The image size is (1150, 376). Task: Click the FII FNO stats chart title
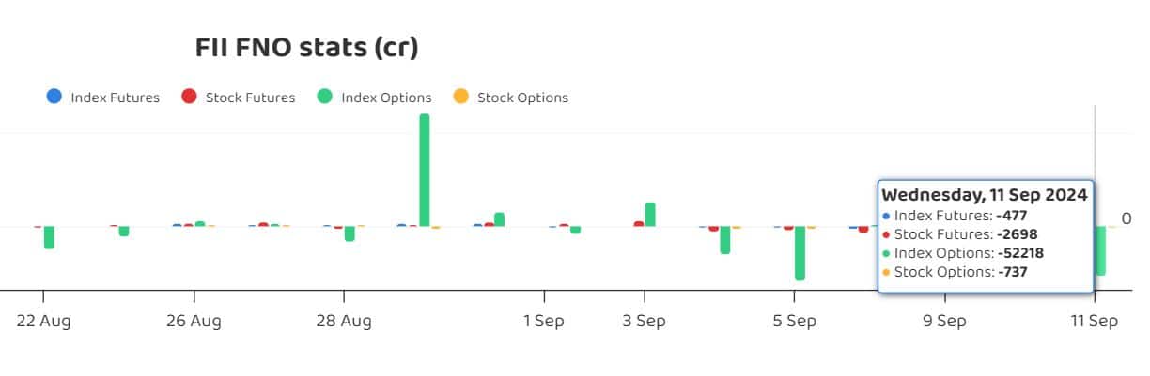[x=306, y=48]
